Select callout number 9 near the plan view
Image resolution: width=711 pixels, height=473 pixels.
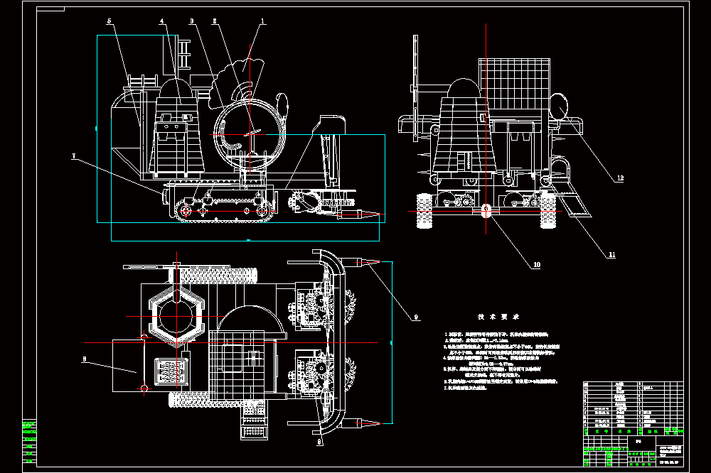[x=416, y=317]
